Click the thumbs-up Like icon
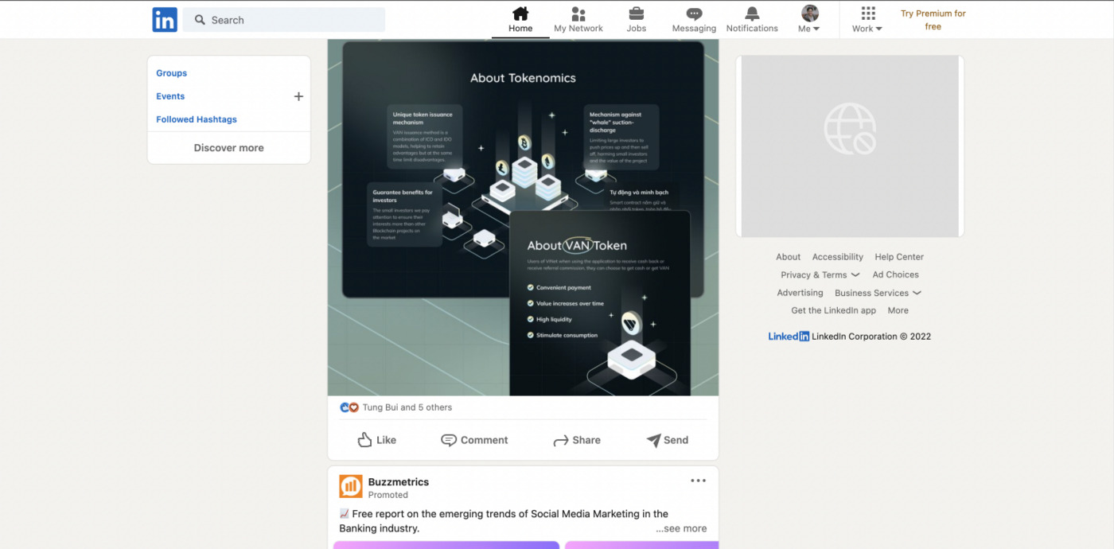This screenshot has height=549, width=1114. [364, 440]
